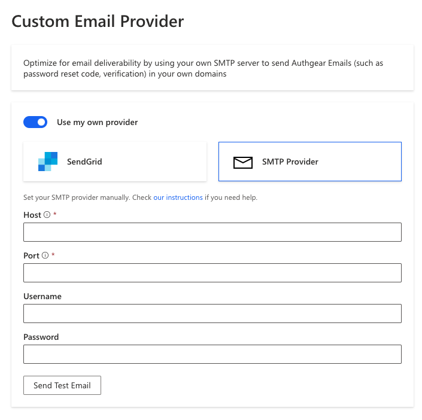
Task: Click the Custom Email Provider heading
Action: (x=98, y=22)
